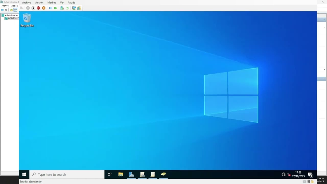
Task: Click the green Reset play icon
Action: (x=55, y=8)
